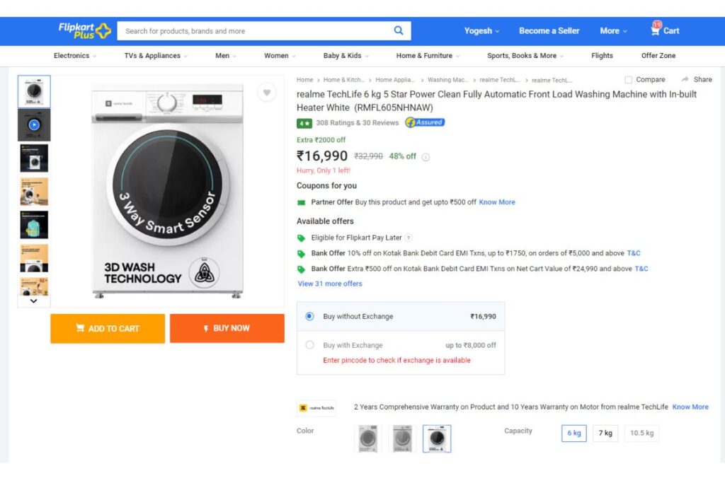Go to Washing Mac.. breadcrumb
Image resolution: width=725 pixels, height=483 pixels.
448,80
